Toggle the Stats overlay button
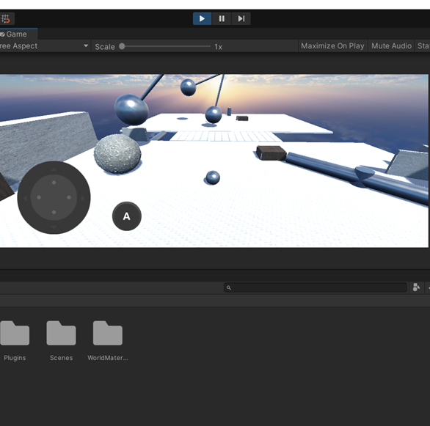Screen dimensions: 430x426 pyautogui.click(x=423, y=46)
